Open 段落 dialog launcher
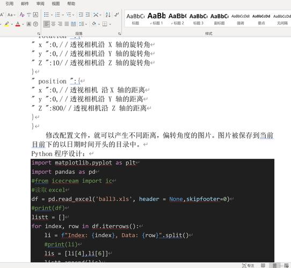Image resolution: width=291 pixels, height=268 pixels. 120,34
